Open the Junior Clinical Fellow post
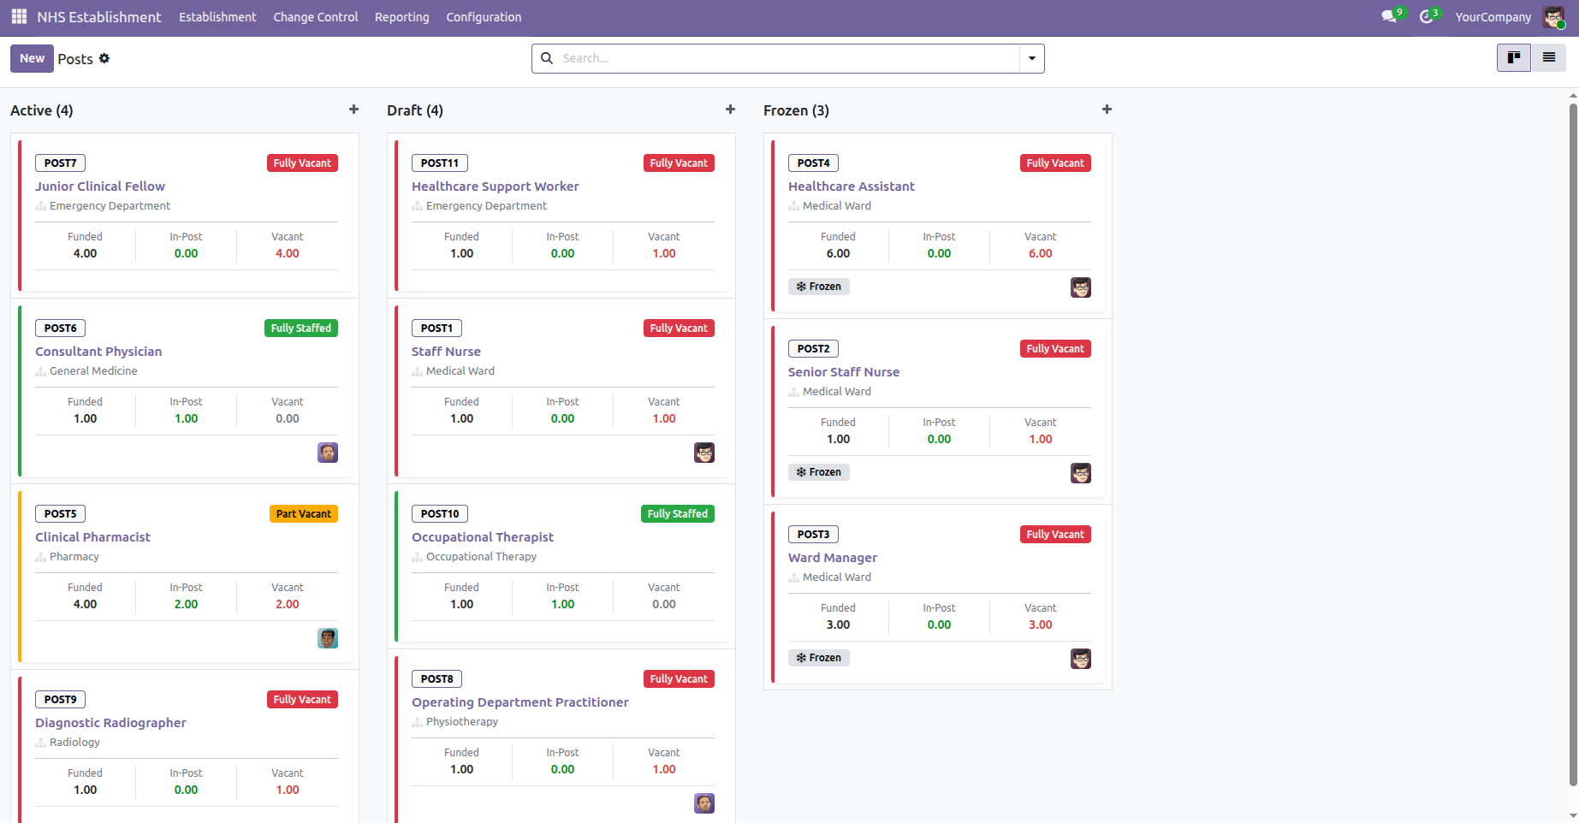1579x823 pixels. [100, 187]
